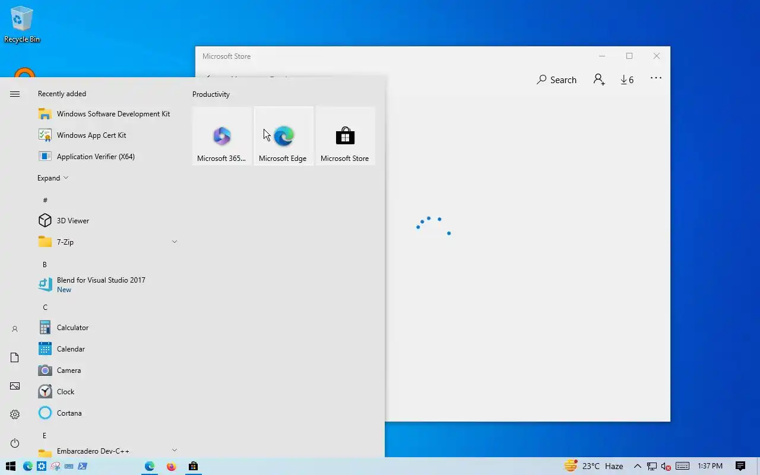Click the 1:37 PM taskbar clock
Screen dimensions: 760x475
(710, 466)
